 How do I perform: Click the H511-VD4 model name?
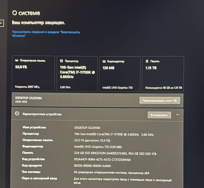[21, 102]
